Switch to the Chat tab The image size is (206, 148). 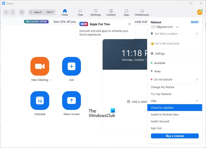coord(80,13)
